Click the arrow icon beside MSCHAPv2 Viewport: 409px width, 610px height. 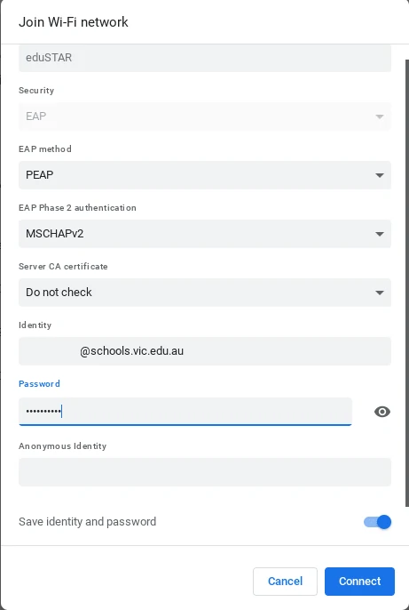point(380,234)
